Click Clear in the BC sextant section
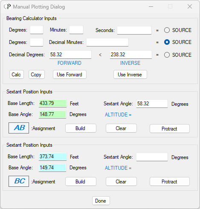The height and width of the screenshot is (209, 200). click(121, 182)
